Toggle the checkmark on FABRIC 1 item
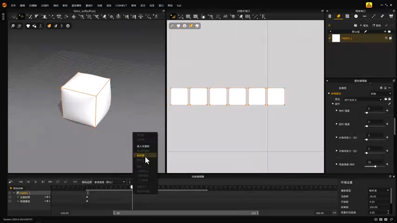Image resolution: width=397 pixels, height=223 pixels. point(329,38)
